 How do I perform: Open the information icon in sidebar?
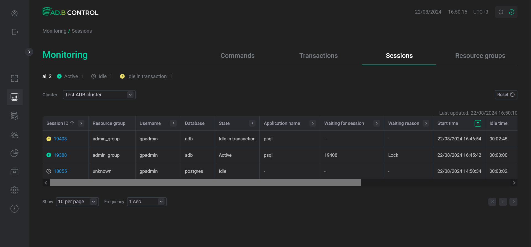pos(14,209)
